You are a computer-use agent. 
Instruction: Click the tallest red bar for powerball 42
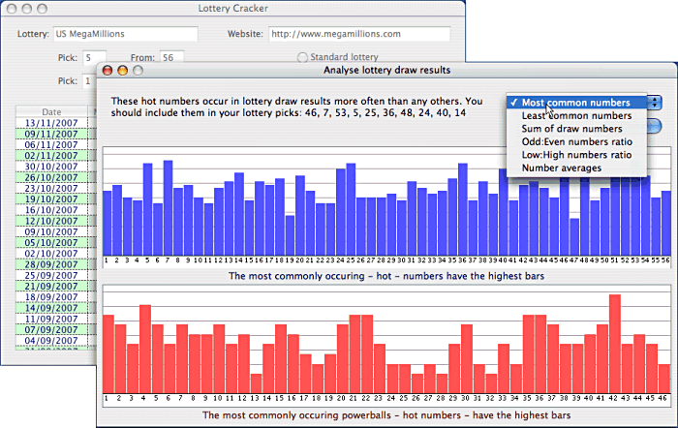coord(615,342)
